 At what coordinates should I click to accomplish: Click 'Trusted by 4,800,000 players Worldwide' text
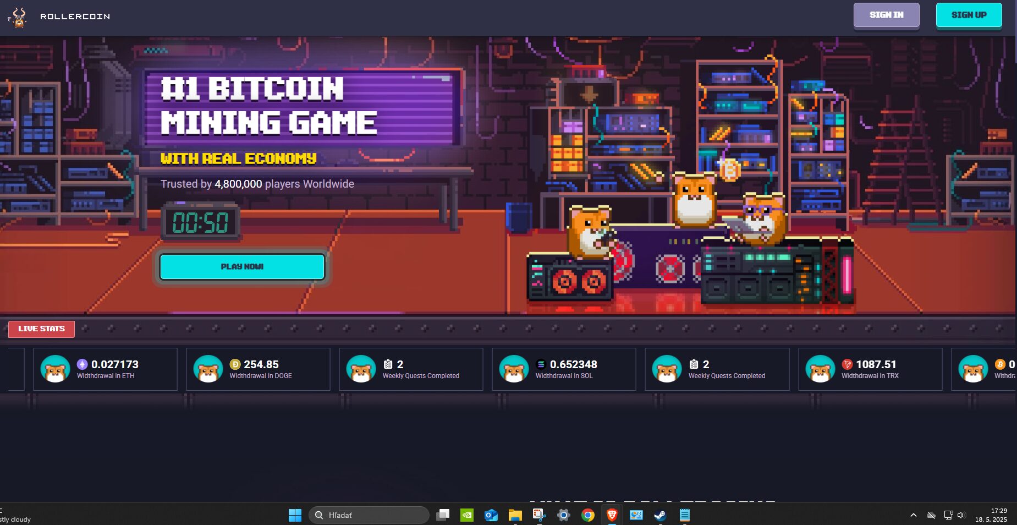point(257,184)
